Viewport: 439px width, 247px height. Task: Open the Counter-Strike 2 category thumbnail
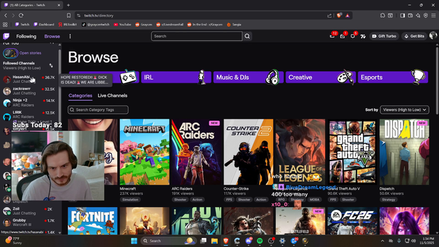[248, 152]
